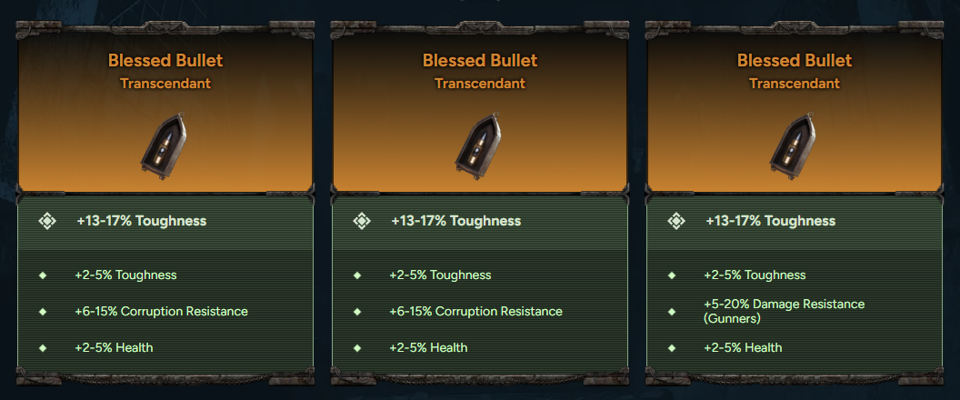Image resolution: width=960 pixels, height=400 pixels.
Task: Open the third card's Blessed Bullet title
Action: pyautogui.click(x=795, y=61)
